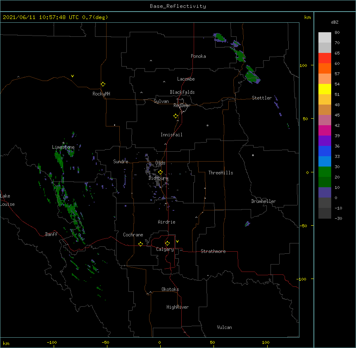Screen dimensions: 356x348
Task: Click the Ponoka label
Action: [198, 56]
